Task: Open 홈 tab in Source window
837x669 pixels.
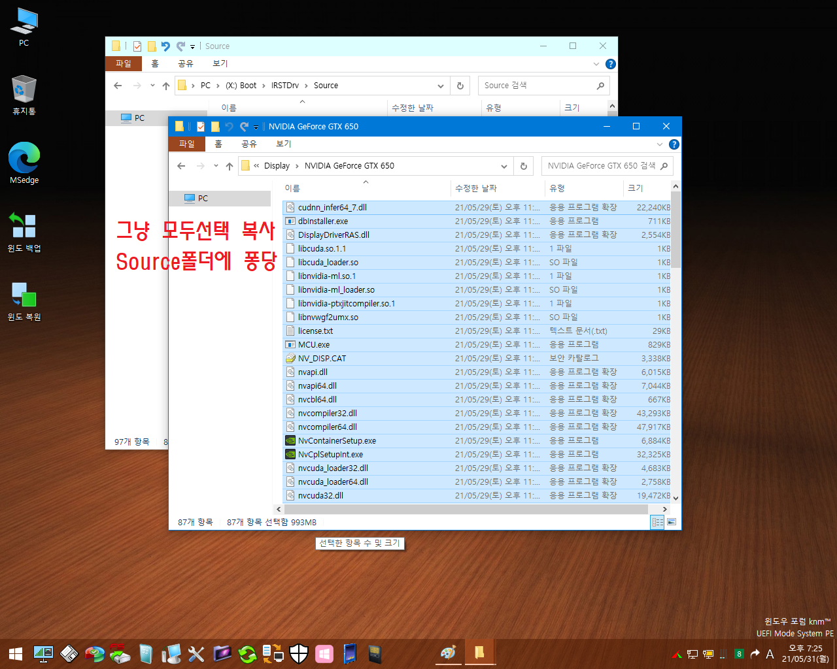Action: (155, 63)
